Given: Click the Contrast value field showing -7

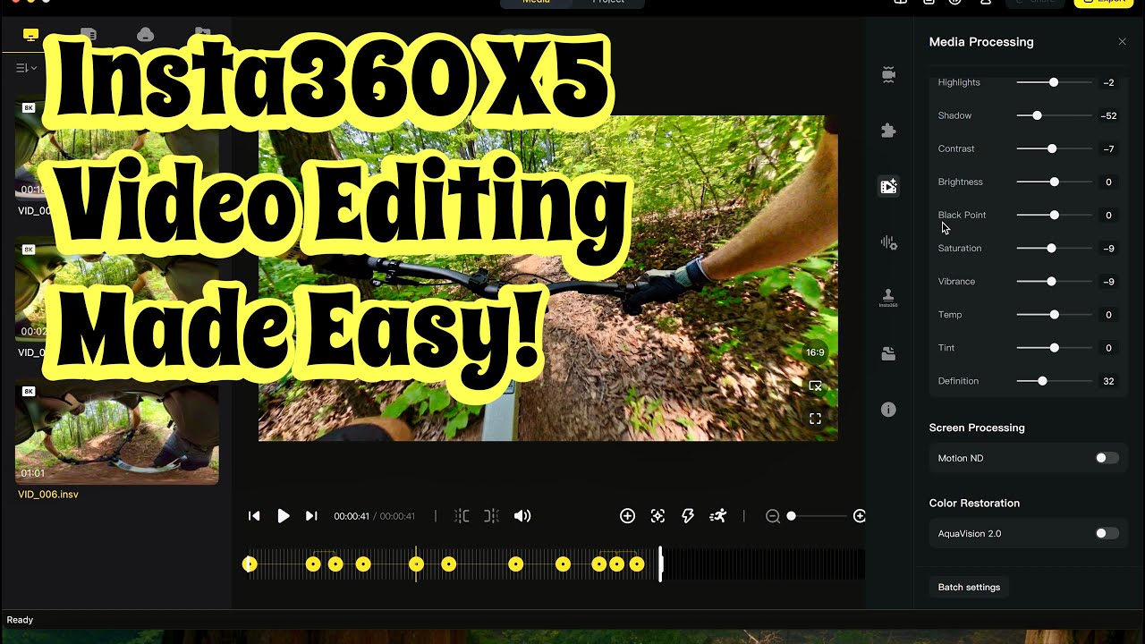Looking at the screenshot, I should [x=1108, y=148].
